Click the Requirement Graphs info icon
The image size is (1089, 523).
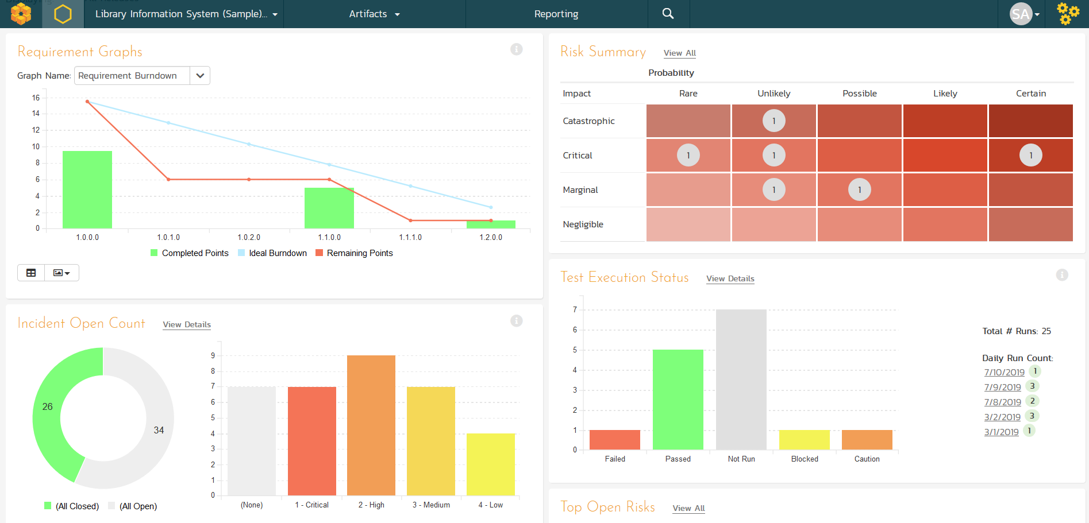516,49
